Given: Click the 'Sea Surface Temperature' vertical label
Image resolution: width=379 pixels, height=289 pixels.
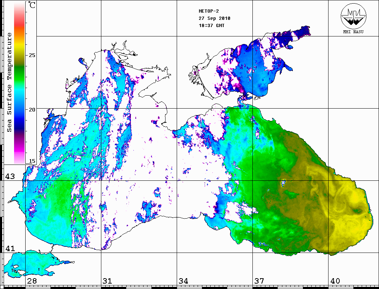Looking at the screenshot, I should pyautogui.click(x=9, y=83).
